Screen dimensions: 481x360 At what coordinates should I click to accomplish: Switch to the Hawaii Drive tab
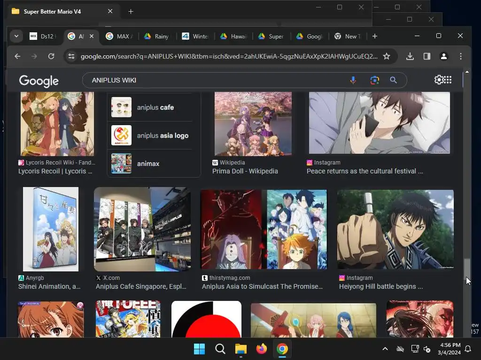(233, 36)
